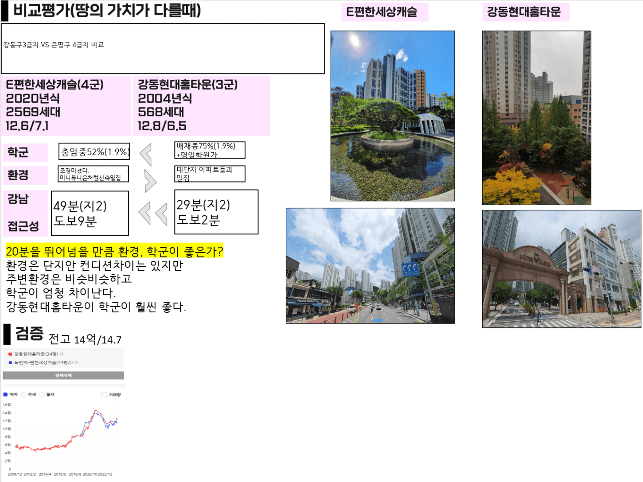Click the blue legend square for 녹번역e편한세상캐슬
This screenshot has width=643, height=482.
pyautogui.click(x=10, y=362)
